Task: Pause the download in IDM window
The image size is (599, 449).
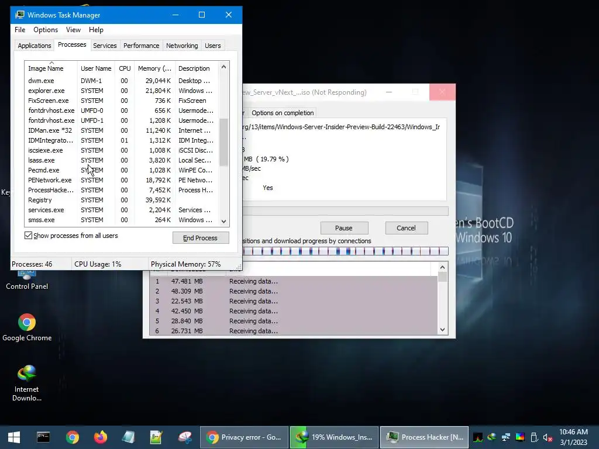Action: click(x=344, y=228)
